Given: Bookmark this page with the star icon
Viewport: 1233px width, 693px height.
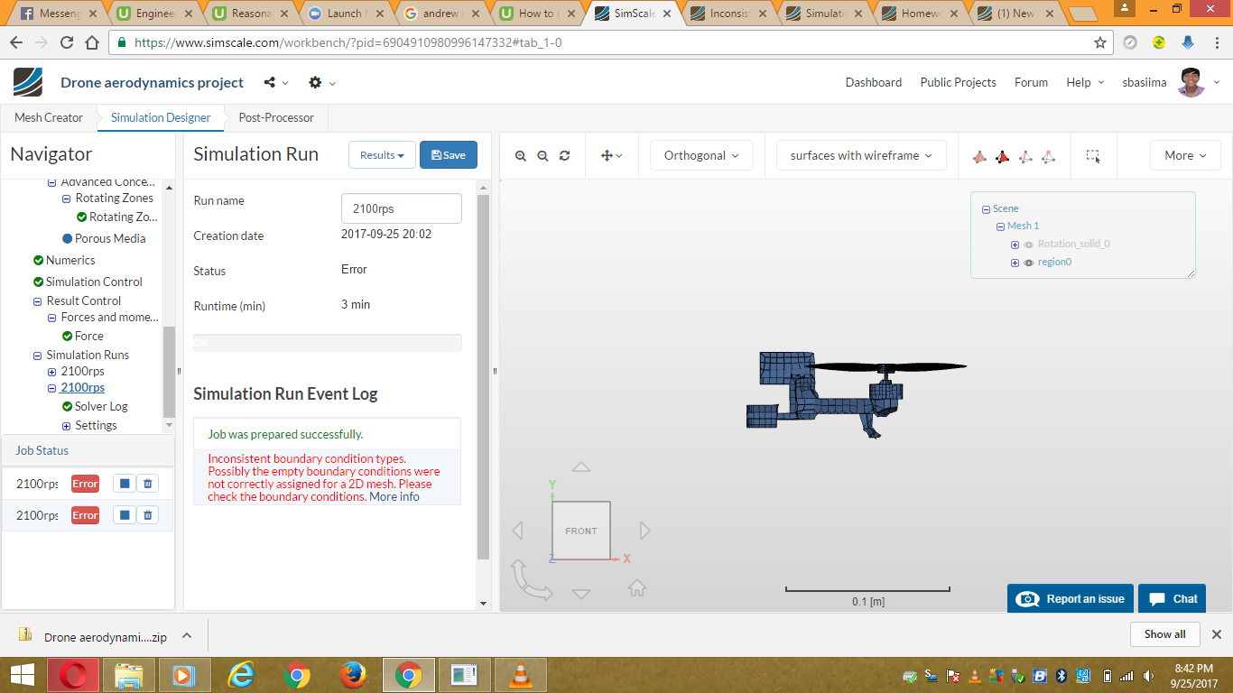Looking at the screenshot, I should pos(1100,42).
